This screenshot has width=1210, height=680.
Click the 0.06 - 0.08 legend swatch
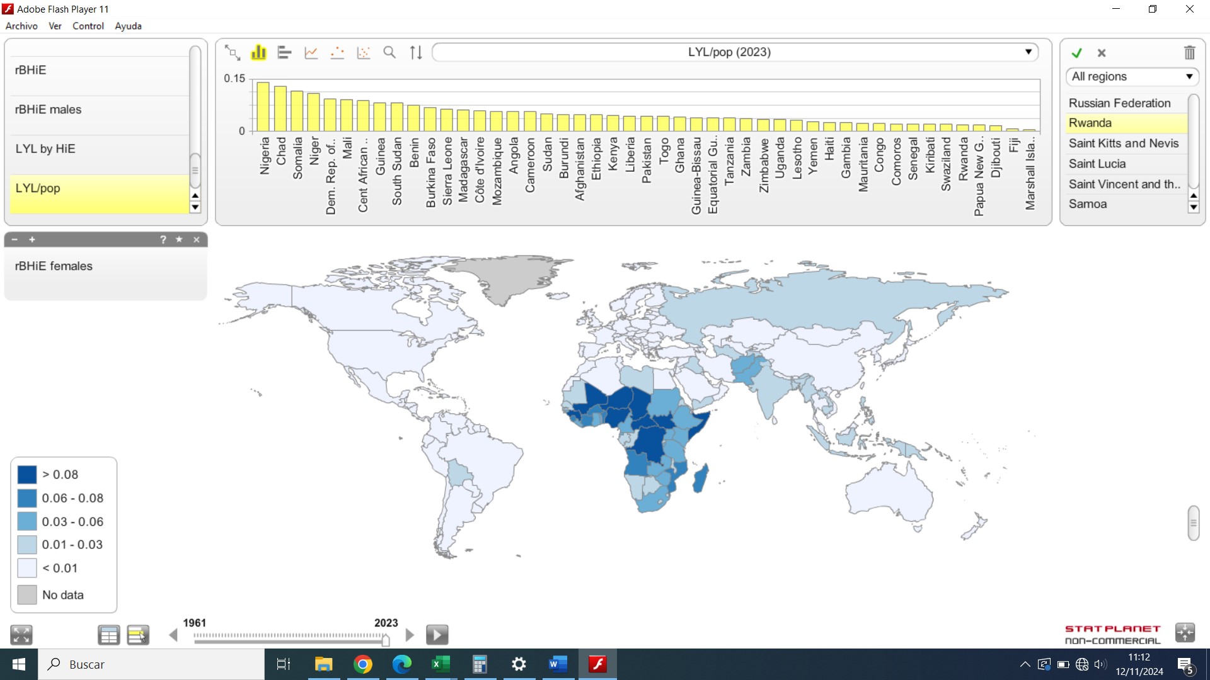27,498
